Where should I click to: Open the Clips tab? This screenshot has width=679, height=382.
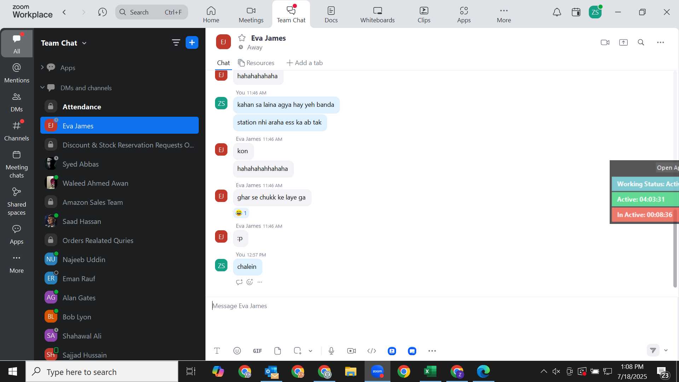(x=424, y=15)
